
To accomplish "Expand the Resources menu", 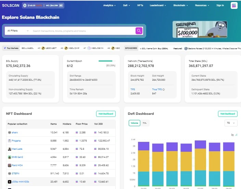I will point(202,5).
